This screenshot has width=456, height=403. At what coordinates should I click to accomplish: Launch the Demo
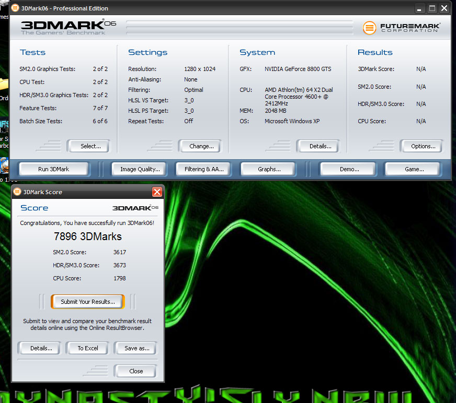coord(349,169)
